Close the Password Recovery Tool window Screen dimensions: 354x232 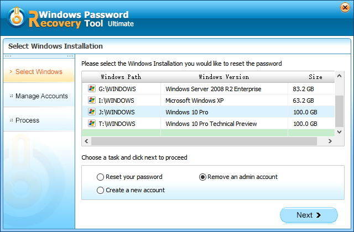click(345, 8)
